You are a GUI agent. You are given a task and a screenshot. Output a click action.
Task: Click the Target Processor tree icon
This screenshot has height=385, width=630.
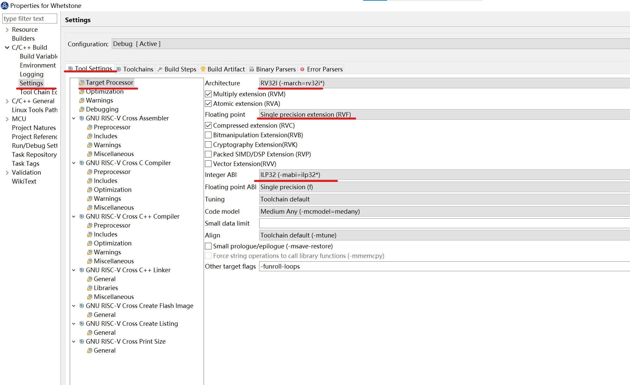pos(82,82)
